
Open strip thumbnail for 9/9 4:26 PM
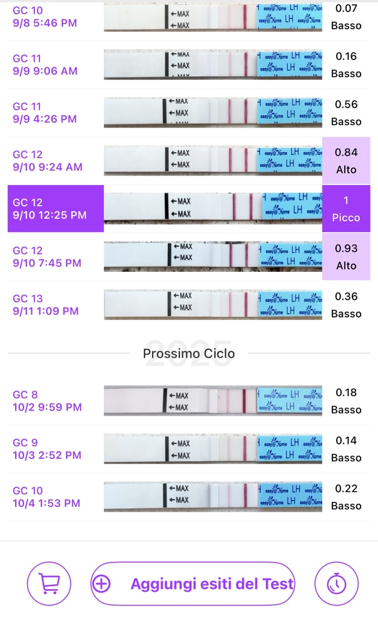(x=213, y=112)
